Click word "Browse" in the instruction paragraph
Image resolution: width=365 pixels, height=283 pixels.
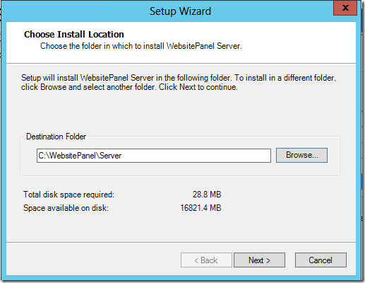point(53,87)
